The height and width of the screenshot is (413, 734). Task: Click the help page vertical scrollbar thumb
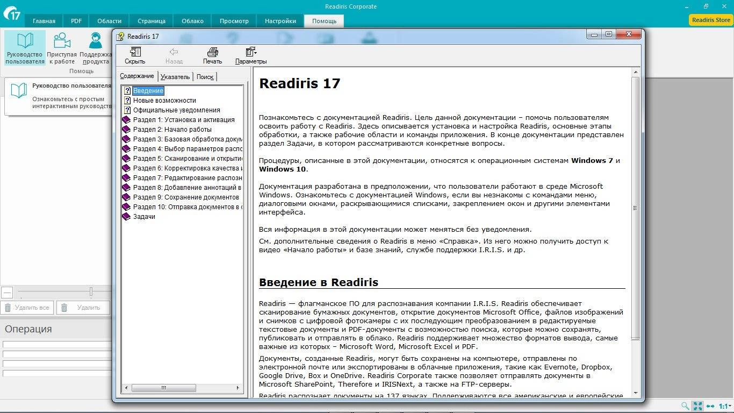point(635,209)
